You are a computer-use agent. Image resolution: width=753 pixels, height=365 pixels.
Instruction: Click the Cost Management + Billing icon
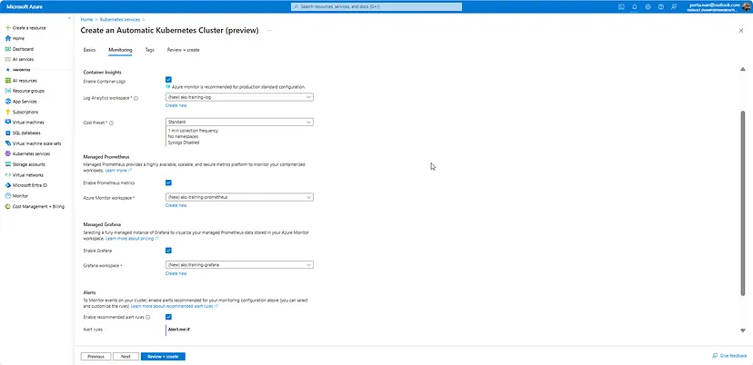coord(7,206)
